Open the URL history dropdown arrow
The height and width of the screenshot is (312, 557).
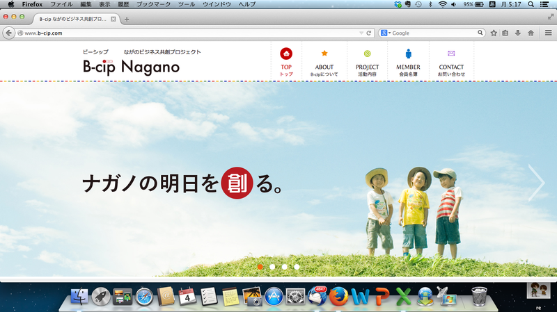click(361, 33)
